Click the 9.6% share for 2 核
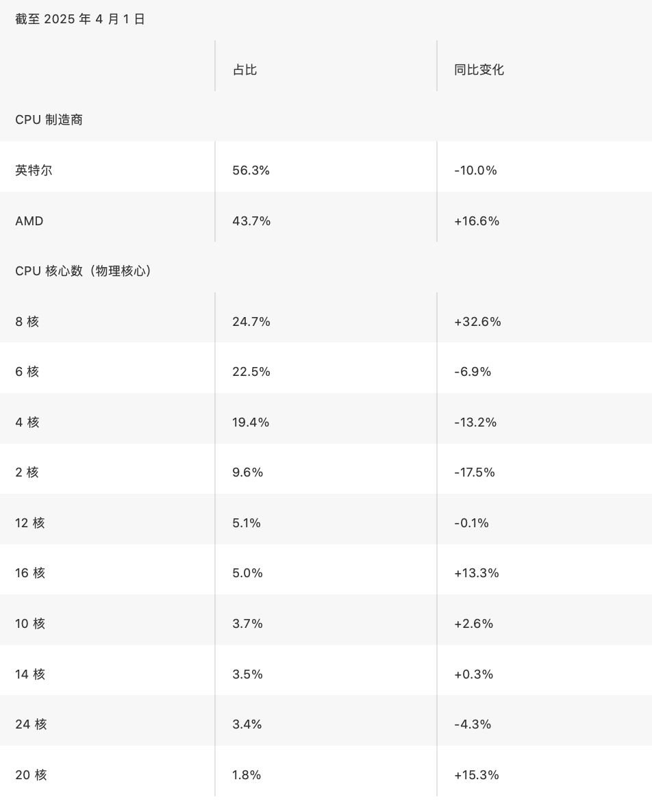The height and width of the screenshot is (808, 652). coord(247,472)
